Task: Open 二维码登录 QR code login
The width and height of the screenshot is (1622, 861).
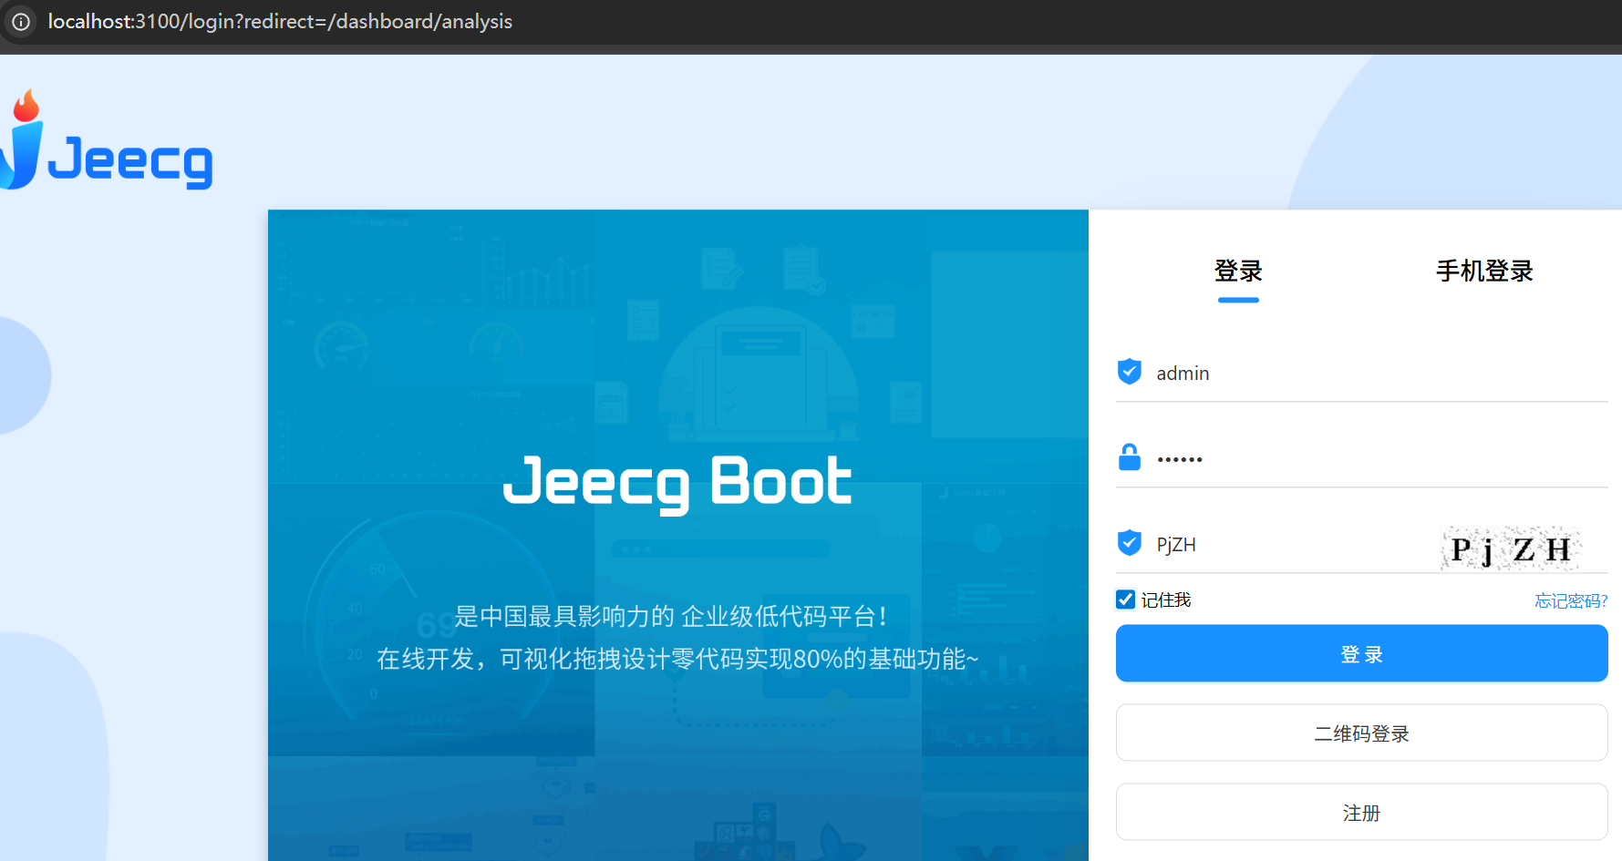Action: tap(1361, 733)
